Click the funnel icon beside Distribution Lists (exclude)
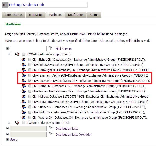The image size is (156, 151). pos(51,134)
